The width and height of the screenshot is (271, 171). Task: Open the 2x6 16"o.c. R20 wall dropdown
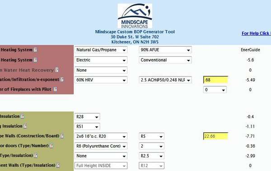point(101,136)
